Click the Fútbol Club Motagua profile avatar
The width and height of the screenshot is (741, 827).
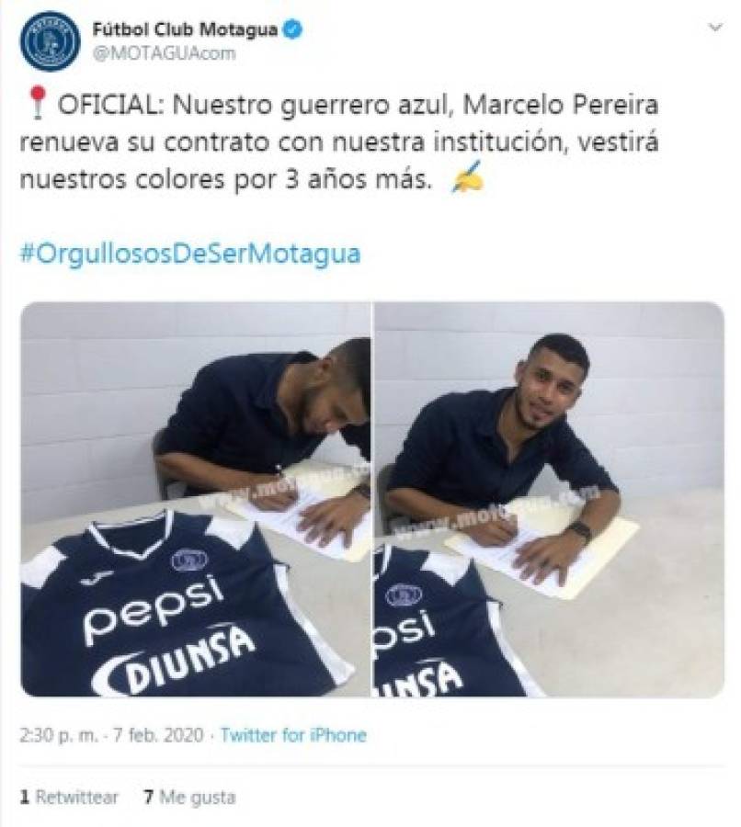[x=51, y=40]
